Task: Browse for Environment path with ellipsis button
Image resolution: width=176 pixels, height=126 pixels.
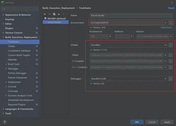Action: [171, 23]
